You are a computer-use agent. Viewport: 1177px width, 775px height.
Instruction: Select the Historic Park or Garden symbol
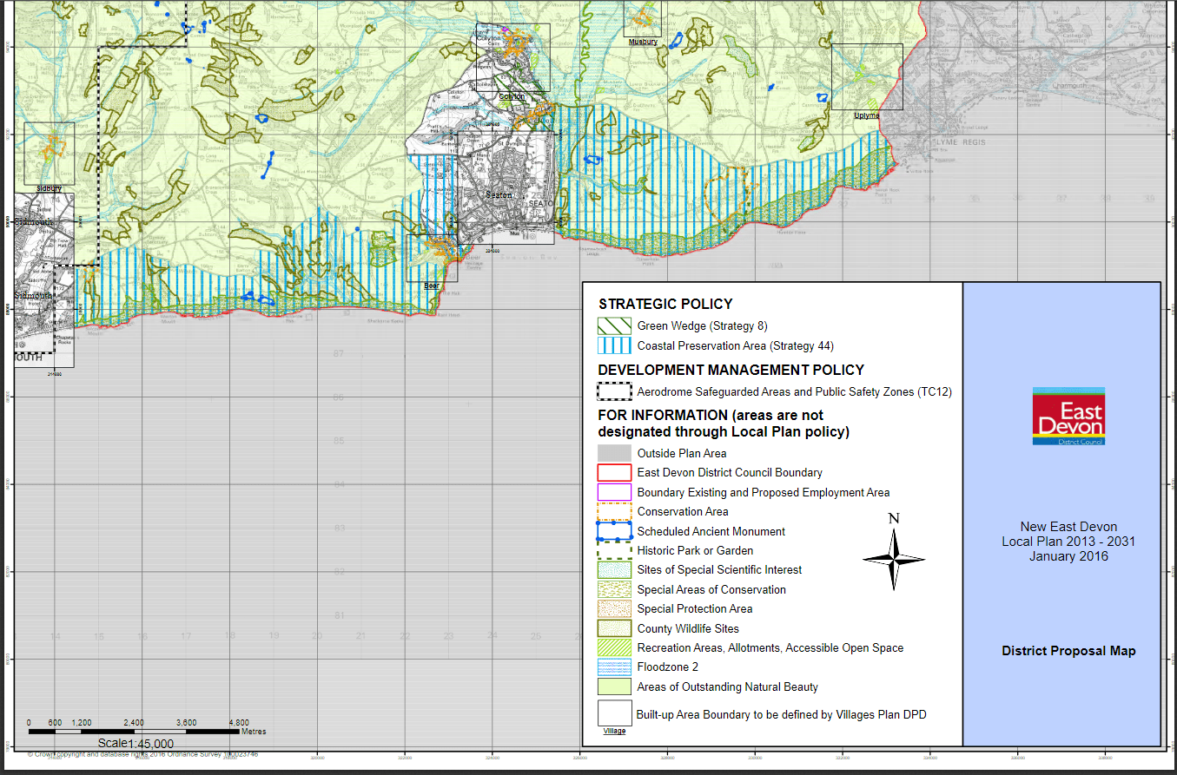(x=614, y=550)
